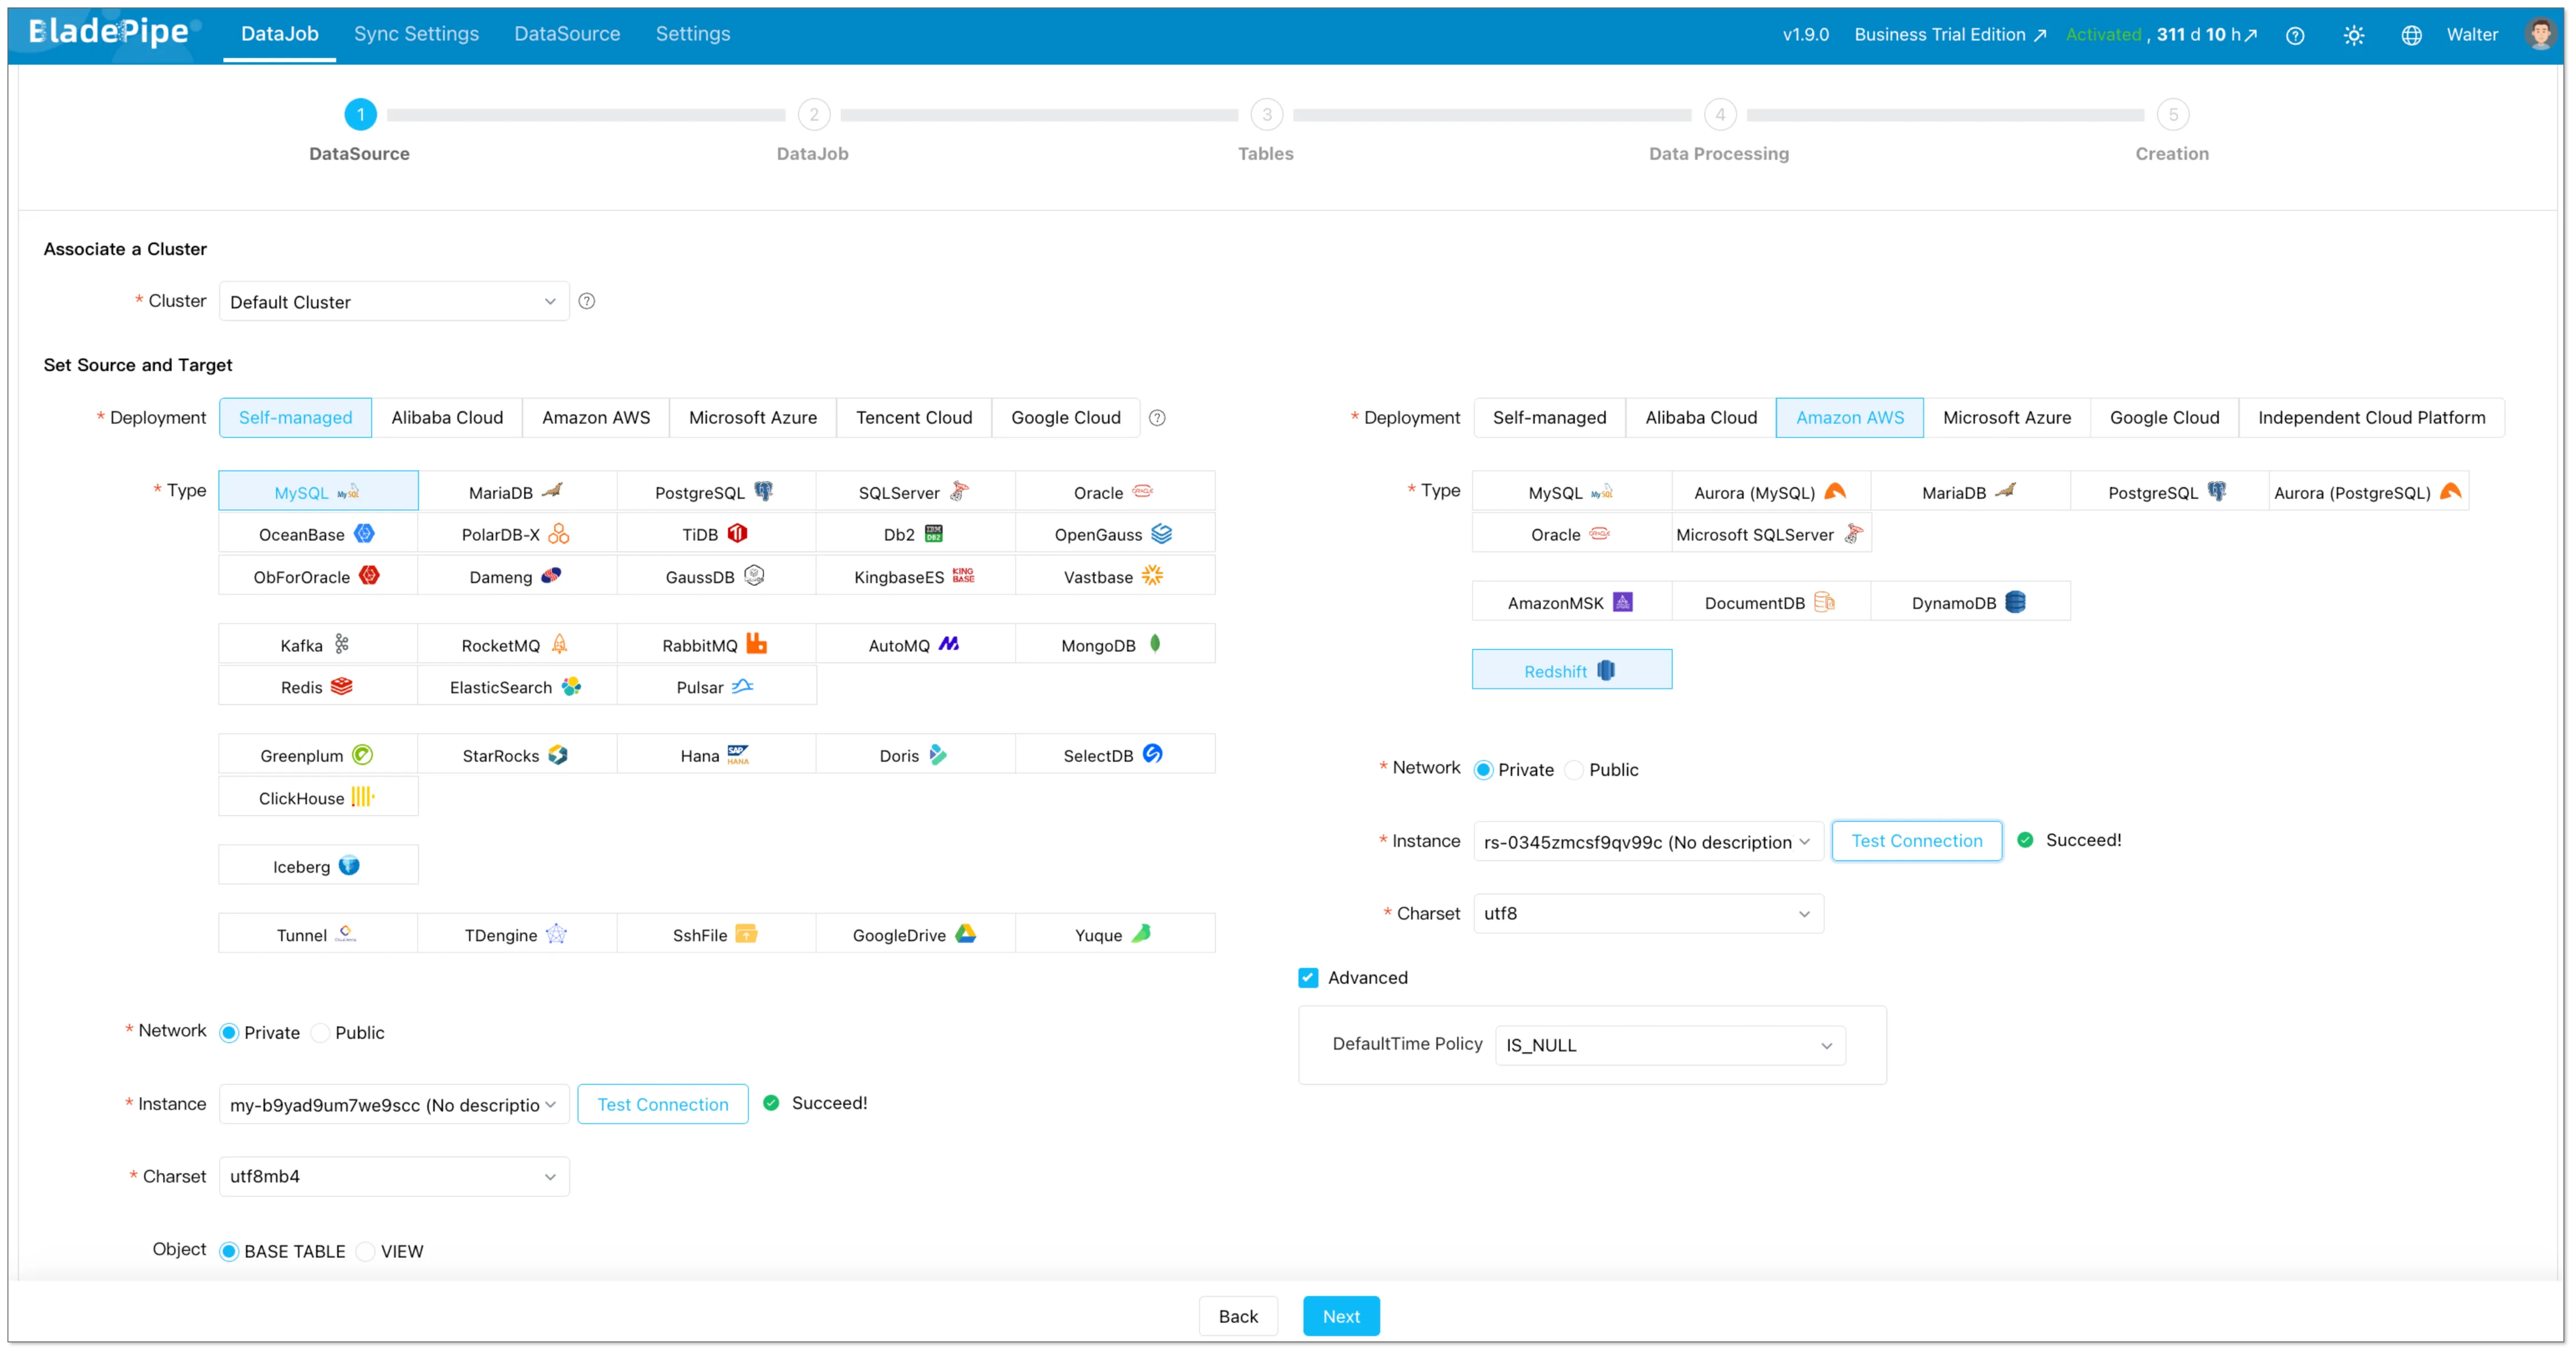This screenshot has height=1354, width=2576.
Task: Choose MariaDB source database type
Action: [x=516, y=491]
